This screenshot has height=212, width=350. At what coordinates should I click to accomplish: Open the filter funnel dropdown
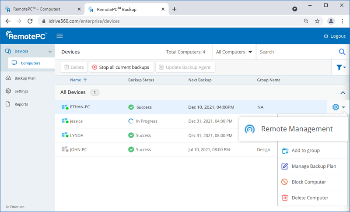[341, 67]
